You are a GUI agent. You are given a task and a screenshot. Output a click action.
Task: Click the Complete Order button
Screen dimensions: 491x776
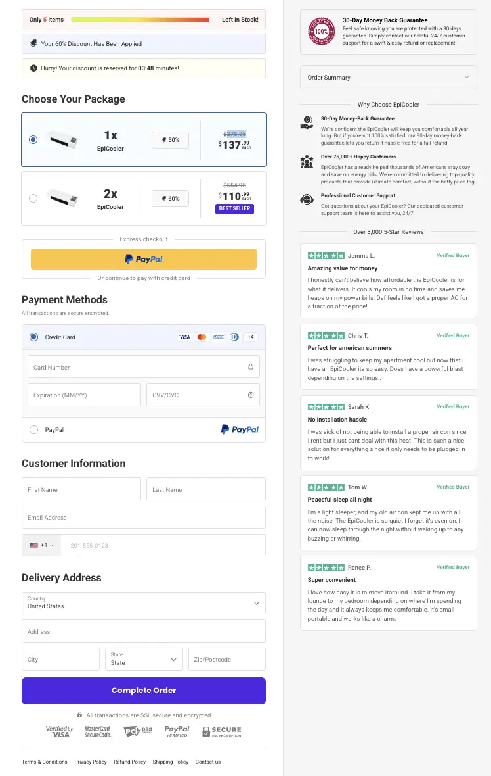tap(144, 691)
